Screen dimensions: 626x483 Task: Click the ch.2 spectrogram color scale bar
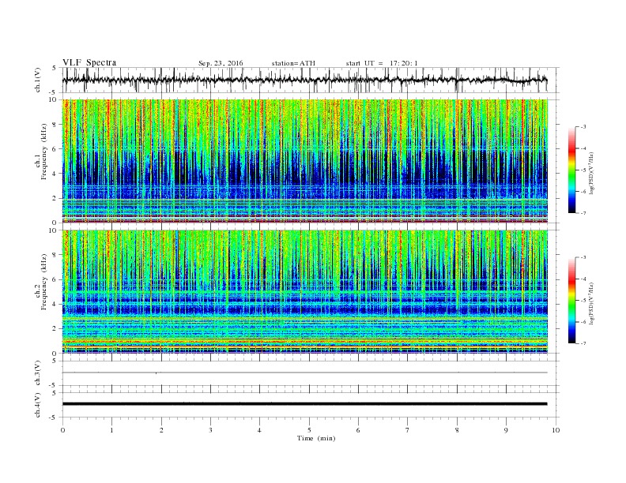[572, 301]
